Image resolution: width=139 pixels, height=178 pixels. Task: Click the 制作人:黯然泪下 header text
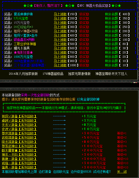(x=48, y=6)
